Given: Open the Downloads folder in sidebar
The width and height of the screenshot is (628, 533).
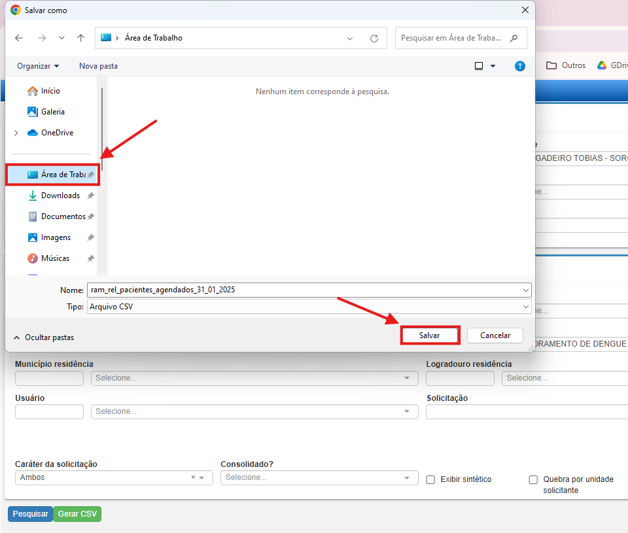Looking at the screenshot, I should pos(60,196).
